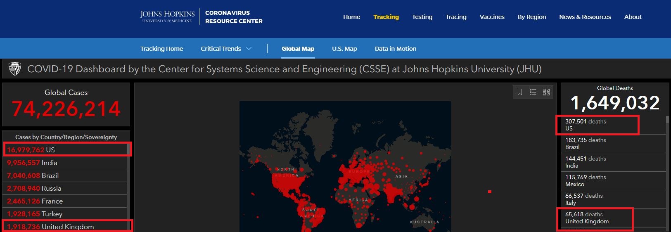
Task: Expand the Critical Trends dropdown chevron
Action: [x=249, y=49]
